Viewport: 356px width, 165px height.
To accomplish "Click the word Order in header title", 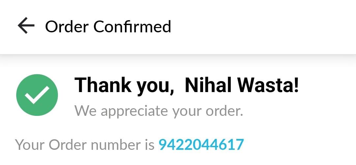I will point(67,27).
